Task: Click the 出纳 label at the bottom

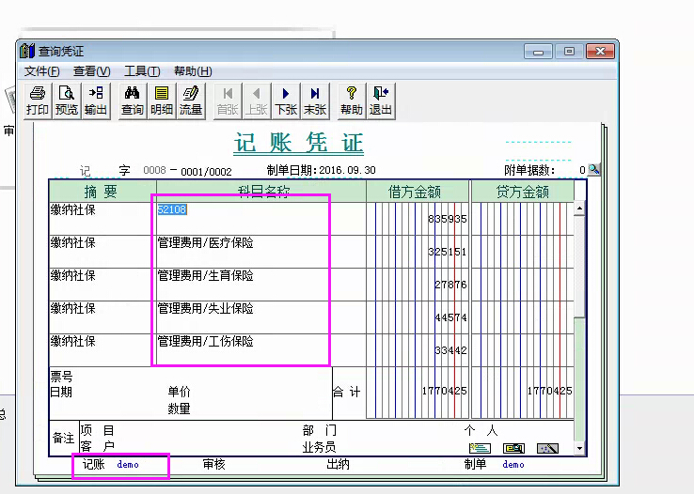Action: coord(338,464)
